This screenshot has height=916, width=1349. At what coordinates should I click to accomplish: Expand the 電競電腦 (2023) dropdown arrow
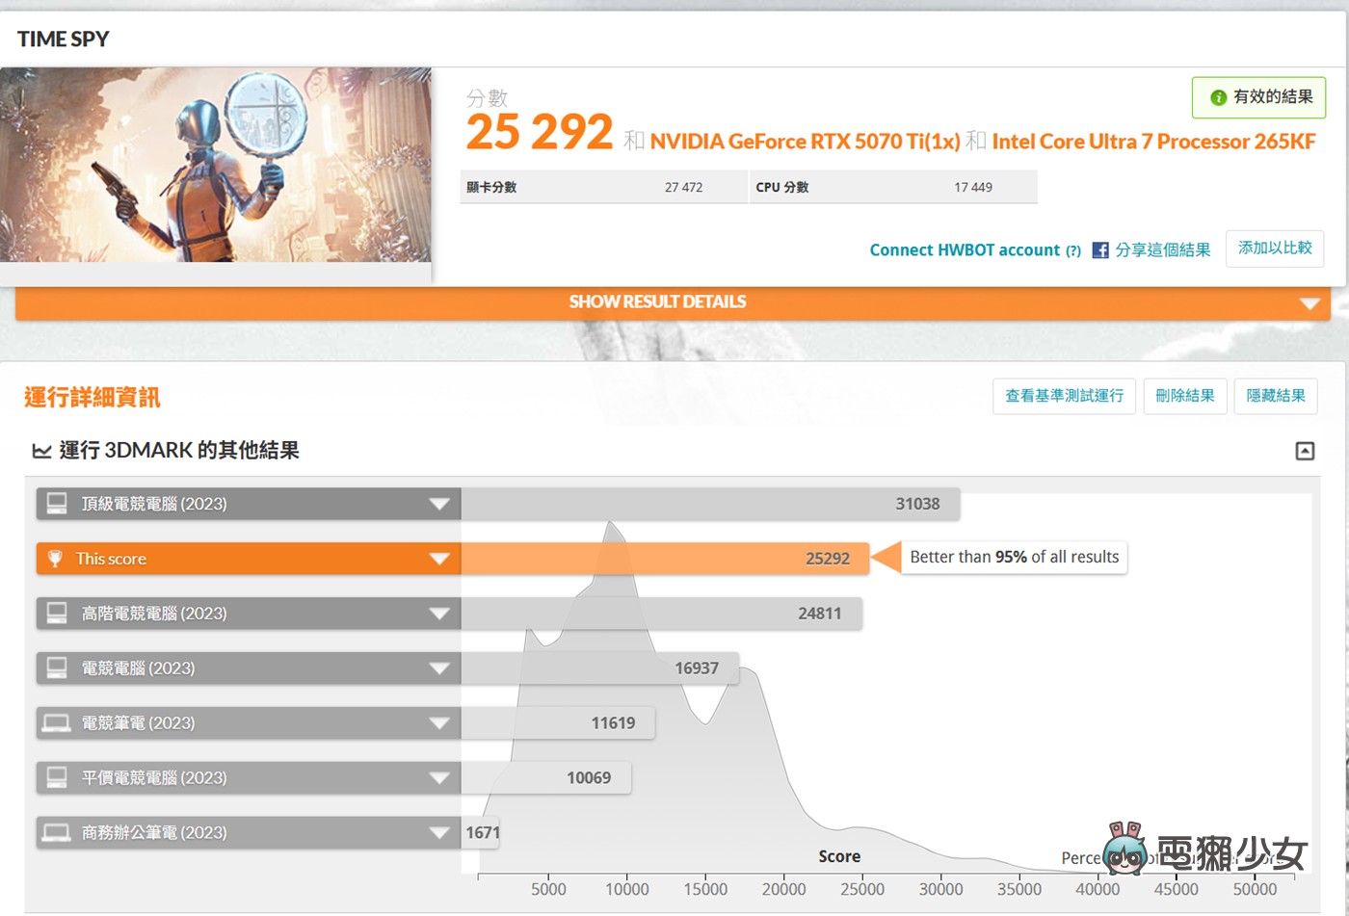pos(439,668)
